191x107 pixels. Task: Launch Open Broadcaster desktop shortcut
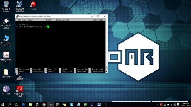point(20,76)
